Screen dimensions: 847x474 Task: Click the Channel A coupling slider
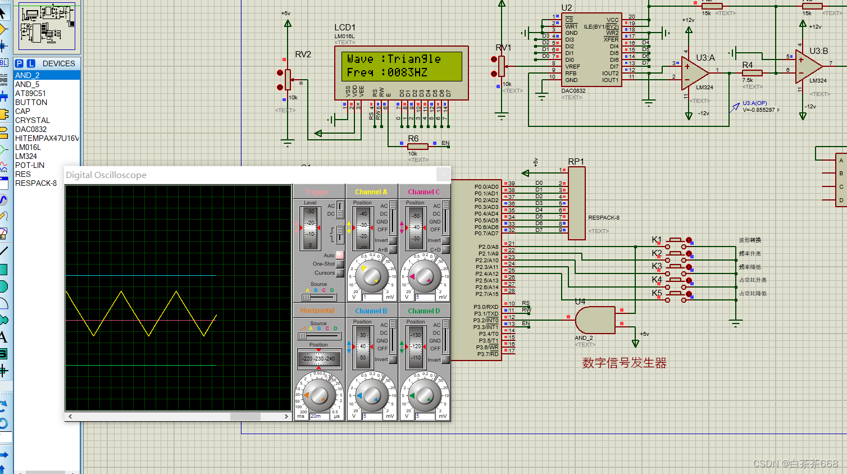point(393,217)
